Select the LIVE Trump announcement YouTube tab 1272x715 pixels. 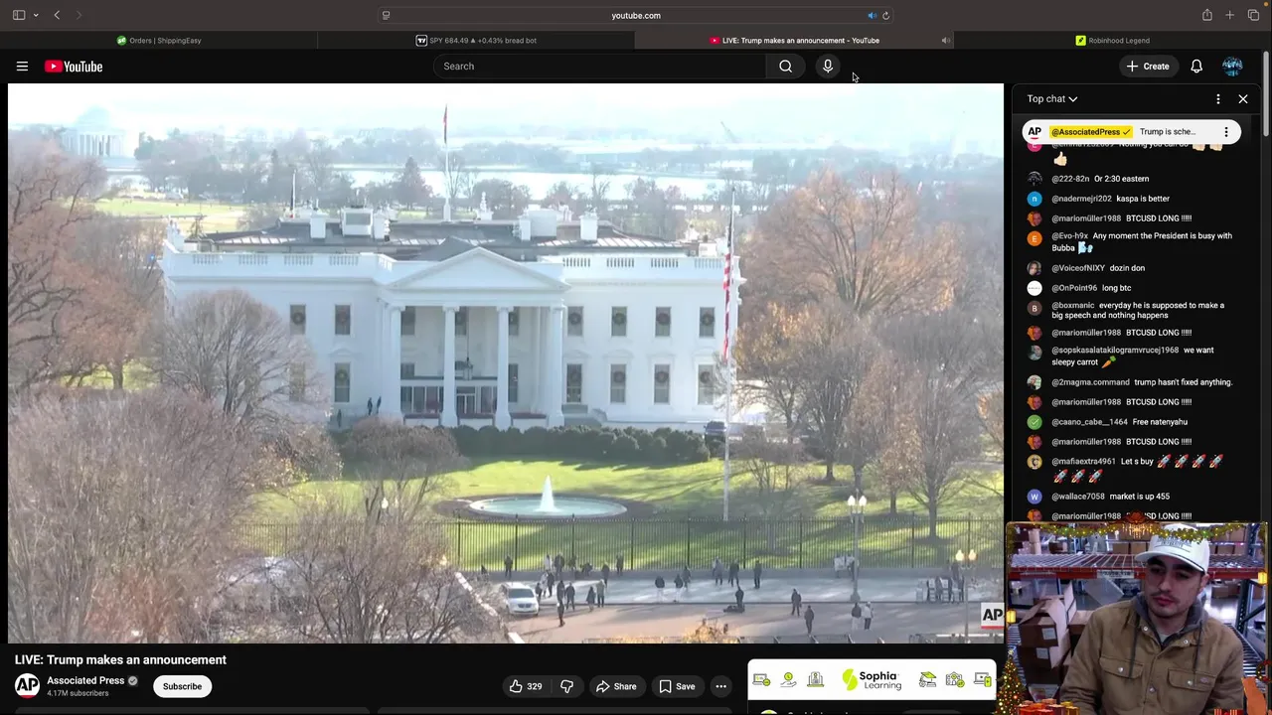coord(794,41)
